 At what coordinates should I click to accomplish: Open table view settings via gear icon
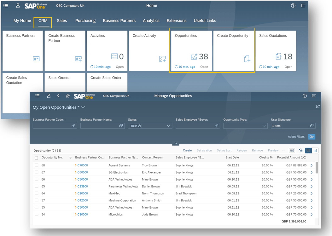click(292, 150)
